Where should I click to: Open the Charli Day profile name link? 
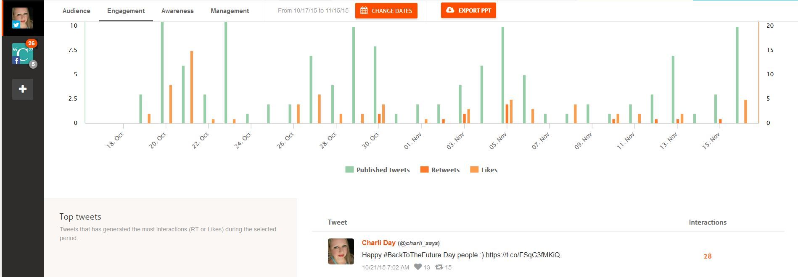378,243
